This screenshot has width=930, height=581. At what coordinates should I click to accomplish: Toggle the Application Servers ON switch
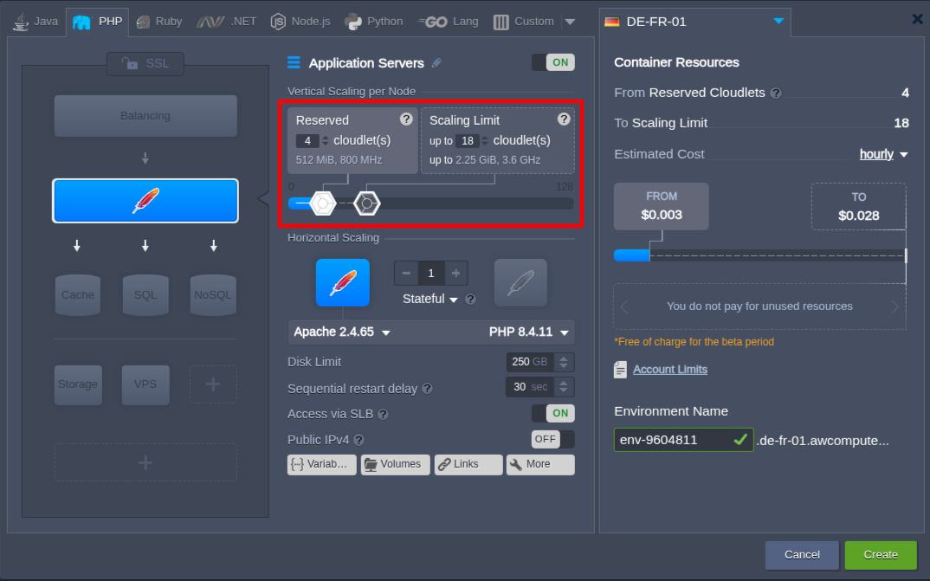(552, 62)
